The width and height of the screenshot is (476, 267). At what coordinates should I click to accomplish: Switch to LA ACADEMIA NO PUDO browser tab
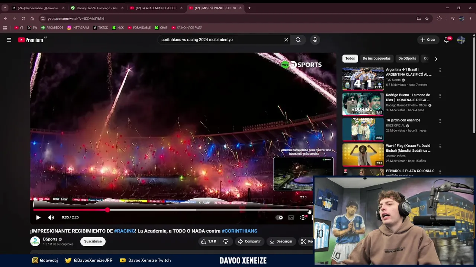click(x=156, y=8)
